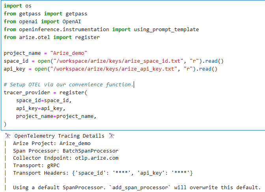Click the OpenTelemetry Tracing Details heading
Image resolution: width=265 pixels, height=192 pixels.
tap(60, 136)
